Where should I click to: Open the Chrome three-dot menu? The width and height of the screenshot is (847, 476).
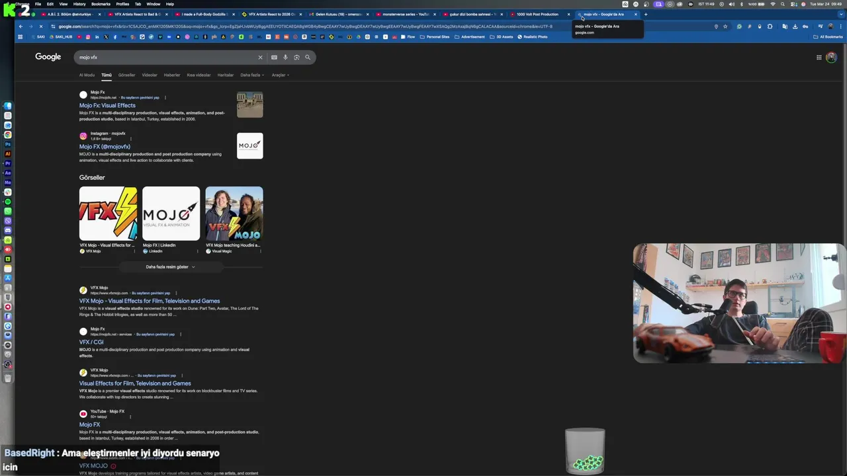840,26
